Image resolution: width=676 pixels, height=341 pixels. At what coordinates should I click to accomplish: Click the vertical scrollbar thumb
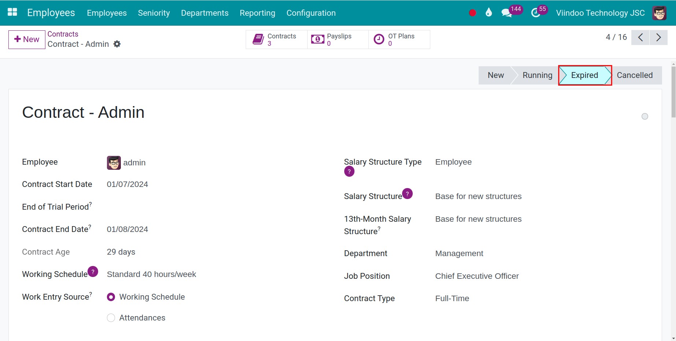coord(673,92)
